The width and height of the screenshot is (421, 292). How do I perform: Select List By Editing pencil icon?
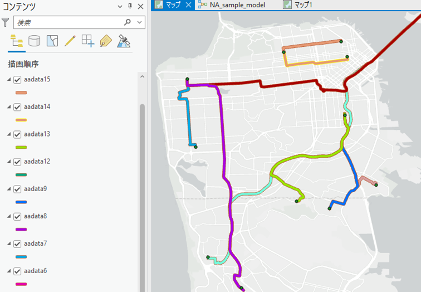tap(70, 41)
